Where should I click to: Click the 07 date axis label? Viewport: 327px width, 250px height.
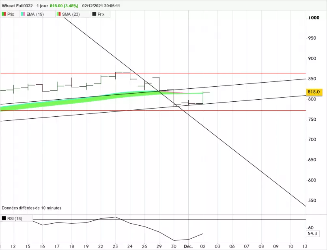coord(247,246)
